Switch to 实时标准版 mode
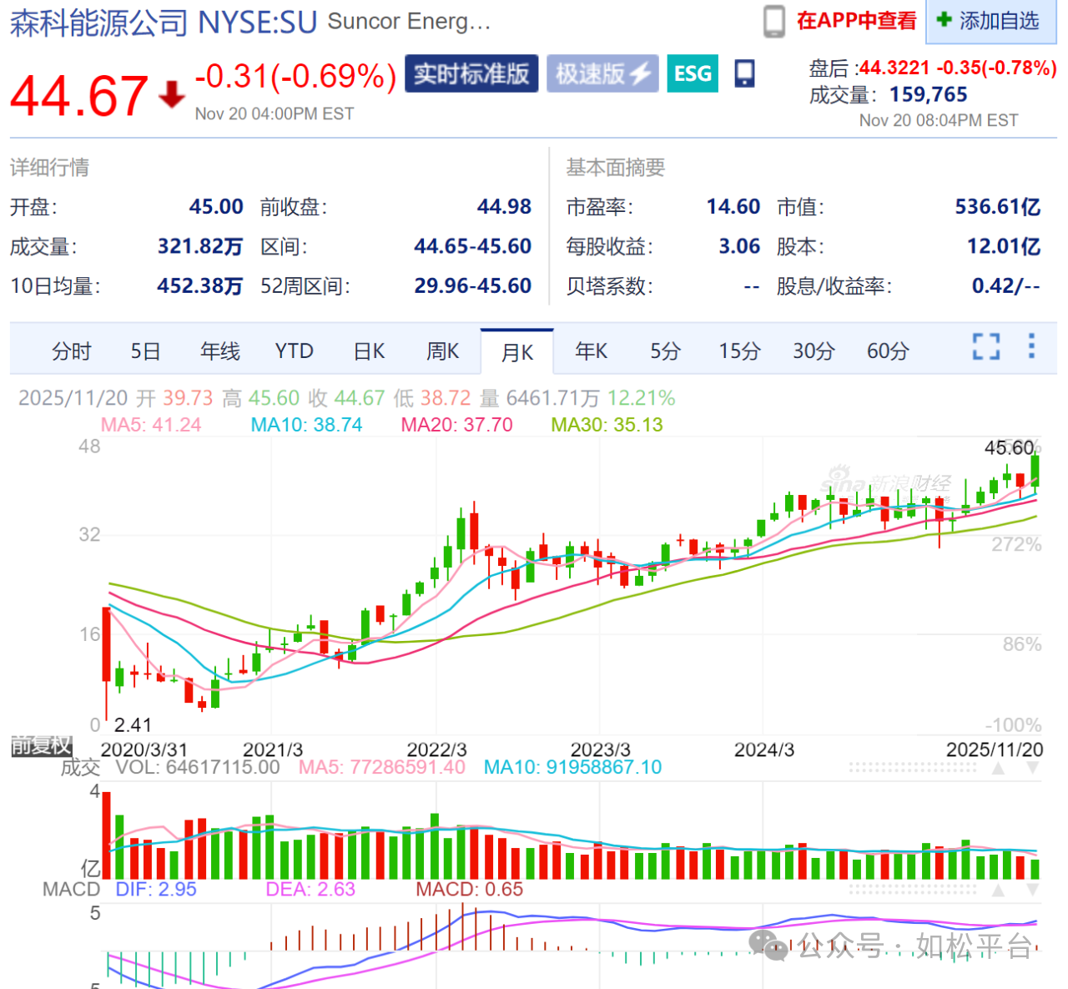This screenshot has width=1068, height=989. pyautogui.click(x=471, y=74)
